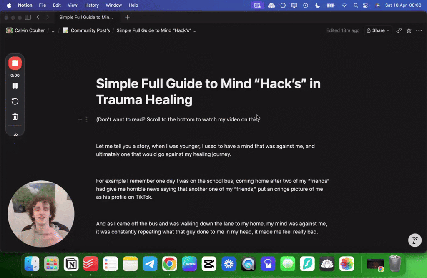Stop the screen recording
The width and height of the screenshot is (427, 278).
pyautogui.click(x=15, y=63)
